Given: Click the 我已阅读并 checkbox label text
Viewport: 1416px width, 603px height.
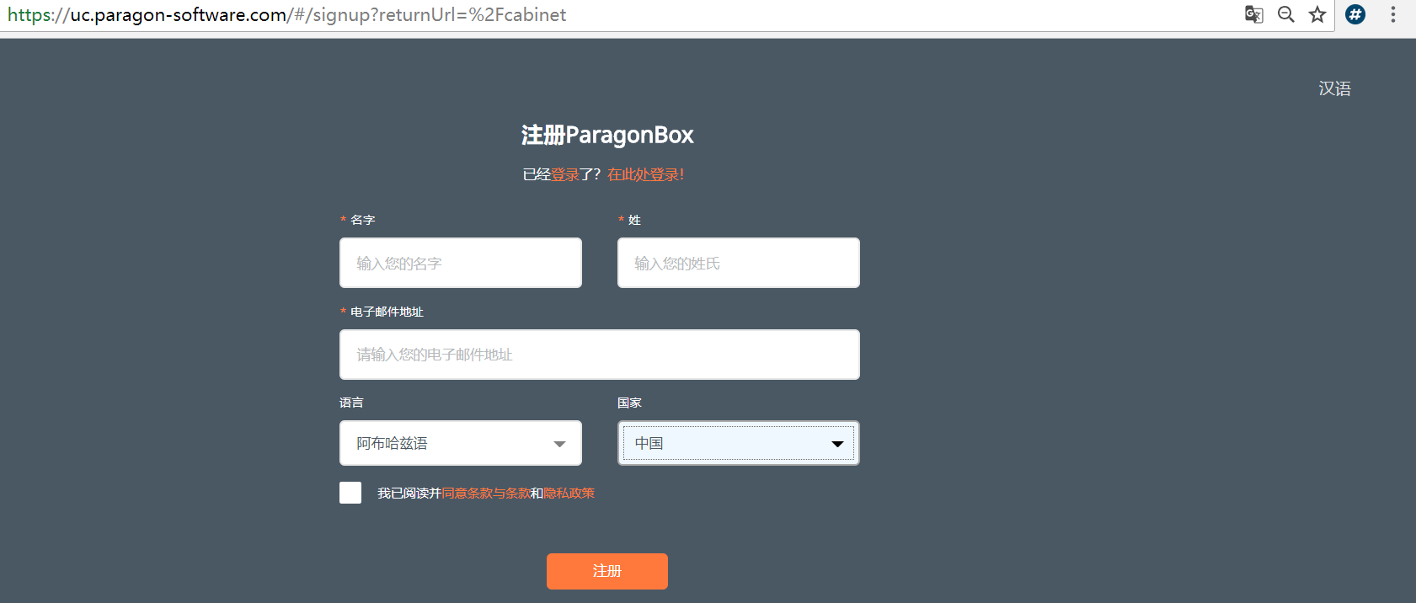Looking at the screenshot, I should click(409, 494).
